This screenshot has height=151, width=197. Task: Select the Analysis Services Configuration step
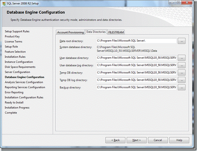(x=24, y=82)
